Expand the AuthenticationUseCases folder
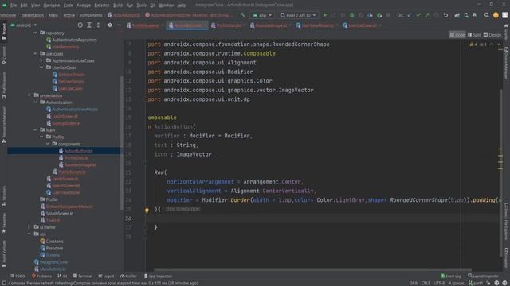This screenshot has width=510, height=286. point(41,60)
